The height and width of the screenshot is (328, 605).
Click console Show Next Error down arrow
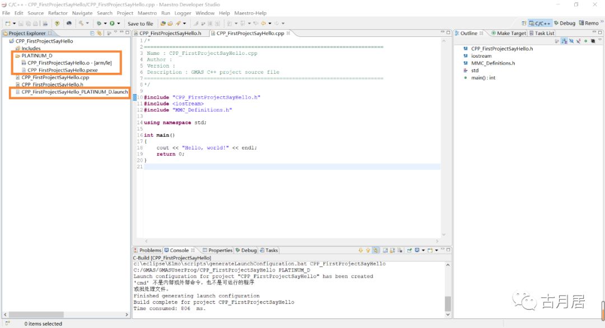tap(361, 251)
